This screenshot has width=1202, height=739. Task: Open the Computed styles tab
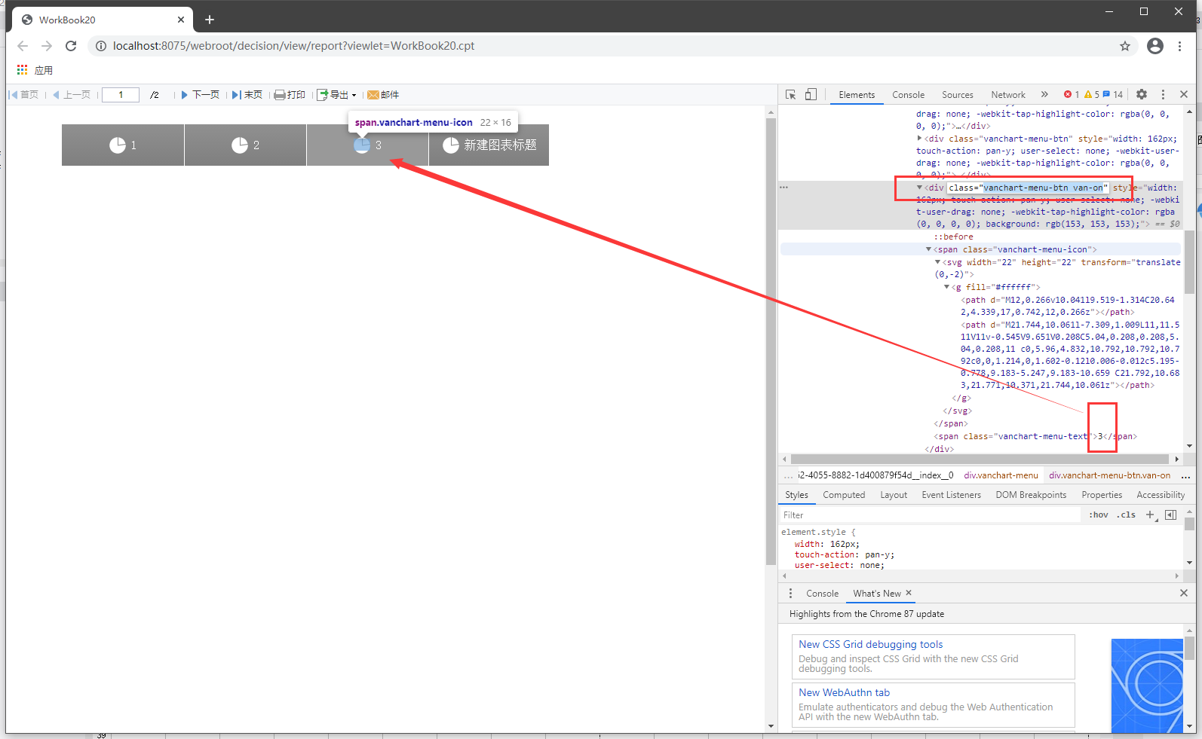(843, 495)
